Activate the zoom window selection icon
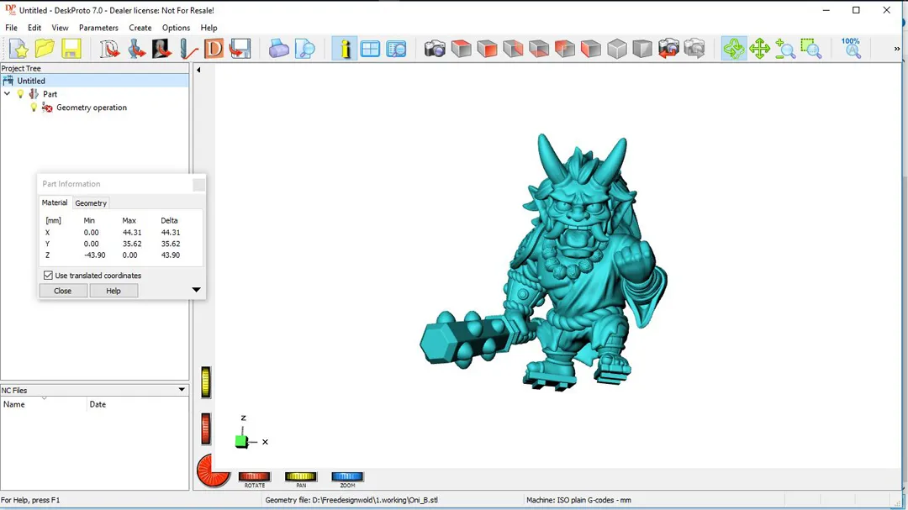 coord(811,49)
